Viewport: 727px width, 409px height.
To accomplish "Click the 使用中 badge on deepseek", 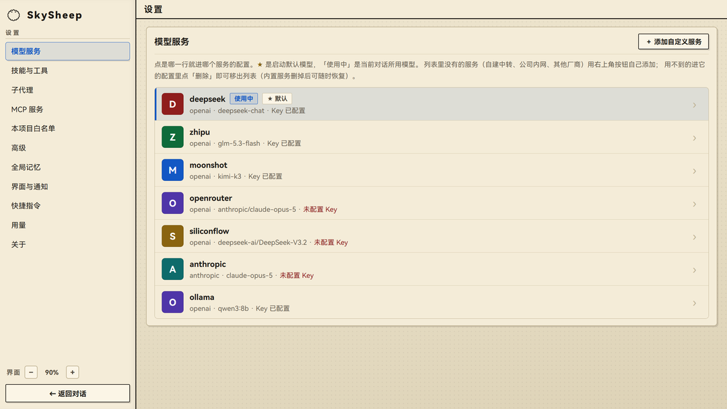I will coord(244,99).
